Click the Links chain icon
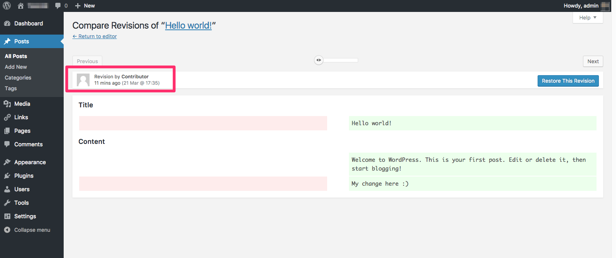The image size is (616, 258). [7, 117]
